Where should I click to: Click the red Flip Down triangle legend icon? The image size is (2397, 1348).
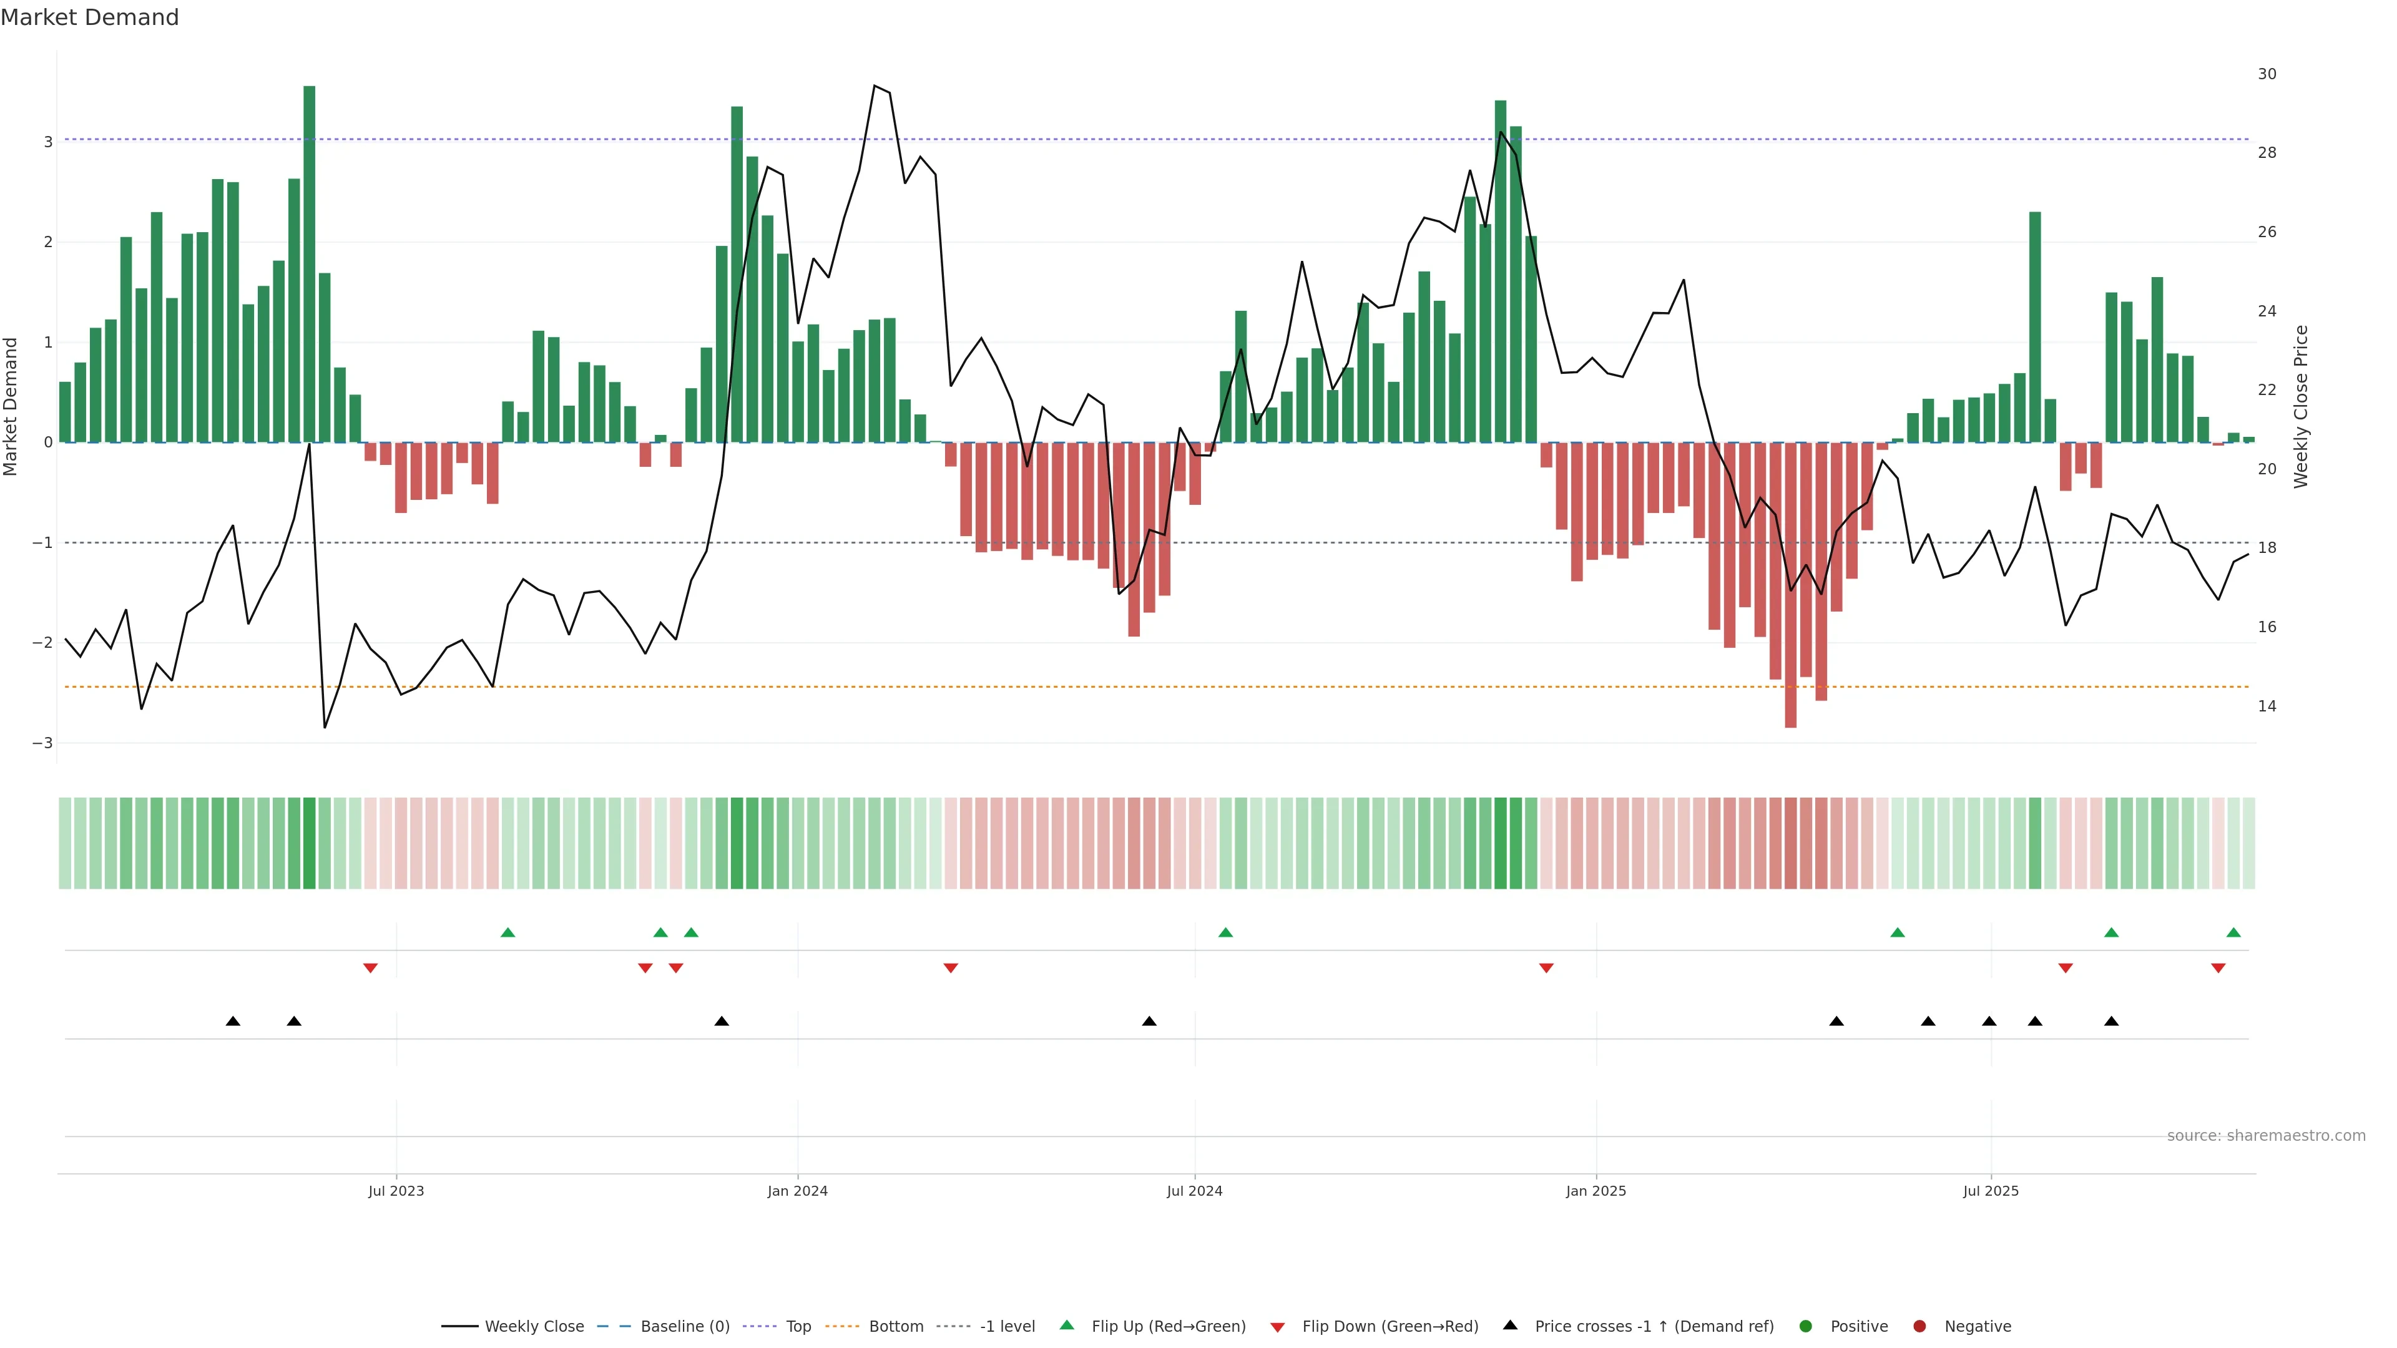click(1278, 1327)
